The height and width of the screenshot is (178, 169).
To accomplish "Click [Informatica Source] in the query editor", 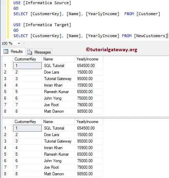I will [47, 3].
